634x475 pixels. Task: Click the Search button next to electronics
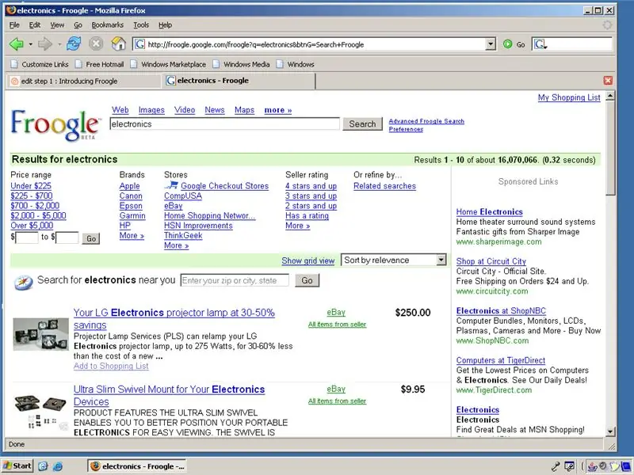pyautogui.click(x=362, y=124)
